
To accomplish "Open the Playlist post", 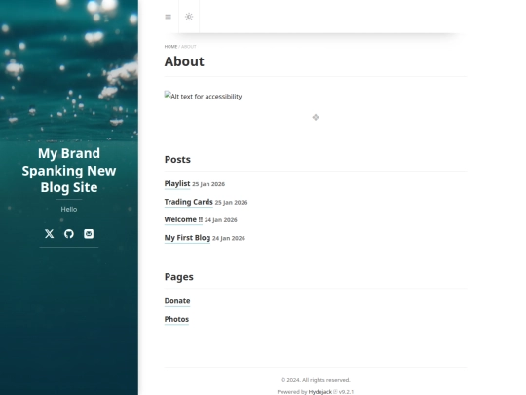I will [x=177, y=183].
